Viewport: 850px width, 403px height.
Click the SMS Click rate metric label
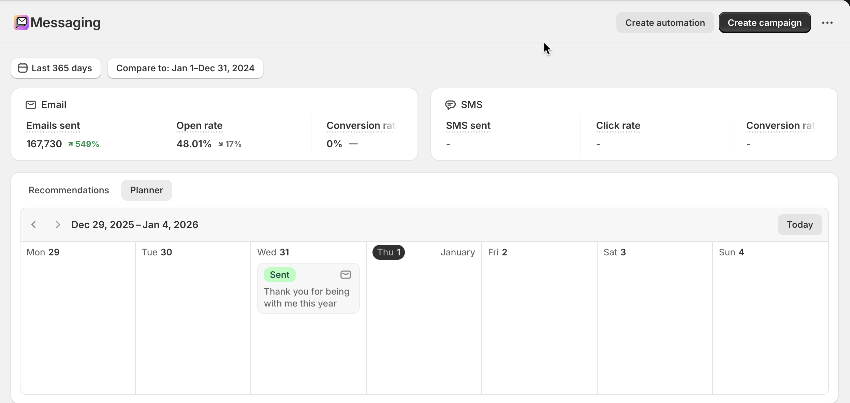(618, 125)
